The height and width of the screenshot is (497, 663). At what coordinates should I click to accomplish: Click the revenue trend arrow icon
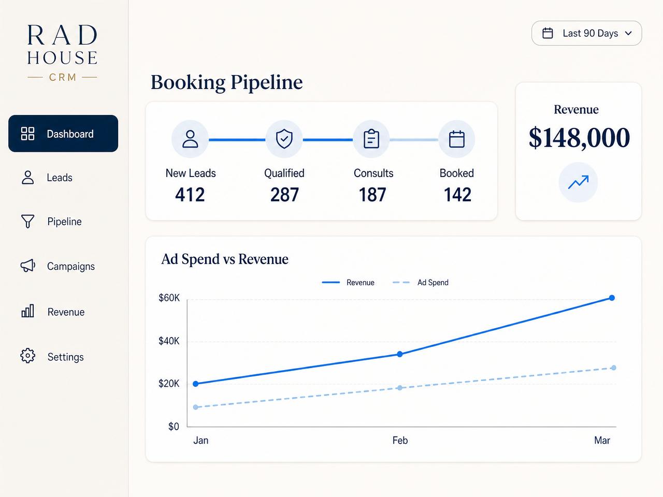click(578, 182)
